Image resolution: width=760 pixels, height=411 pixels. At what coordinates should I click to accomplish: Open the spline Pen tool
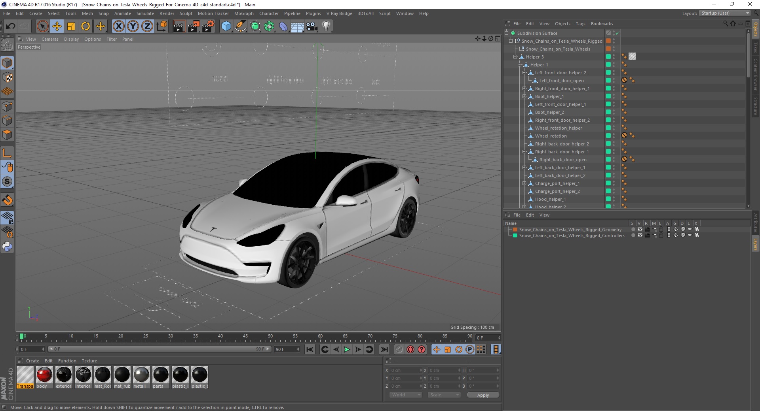(x=240, y=26)
